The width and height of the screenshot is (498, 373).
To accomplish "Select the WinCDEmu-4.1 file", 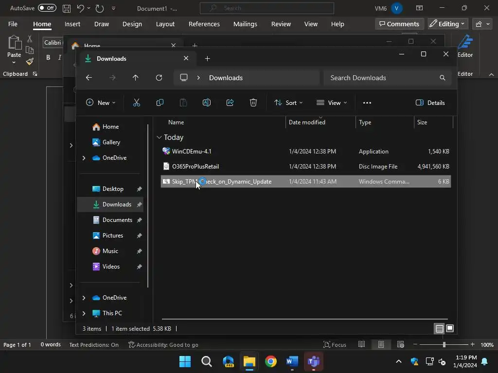I will coord(305,152).
